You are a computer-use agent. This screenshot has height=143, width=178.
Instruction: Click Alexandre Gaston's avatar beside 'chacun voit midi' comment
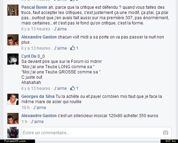13,40
